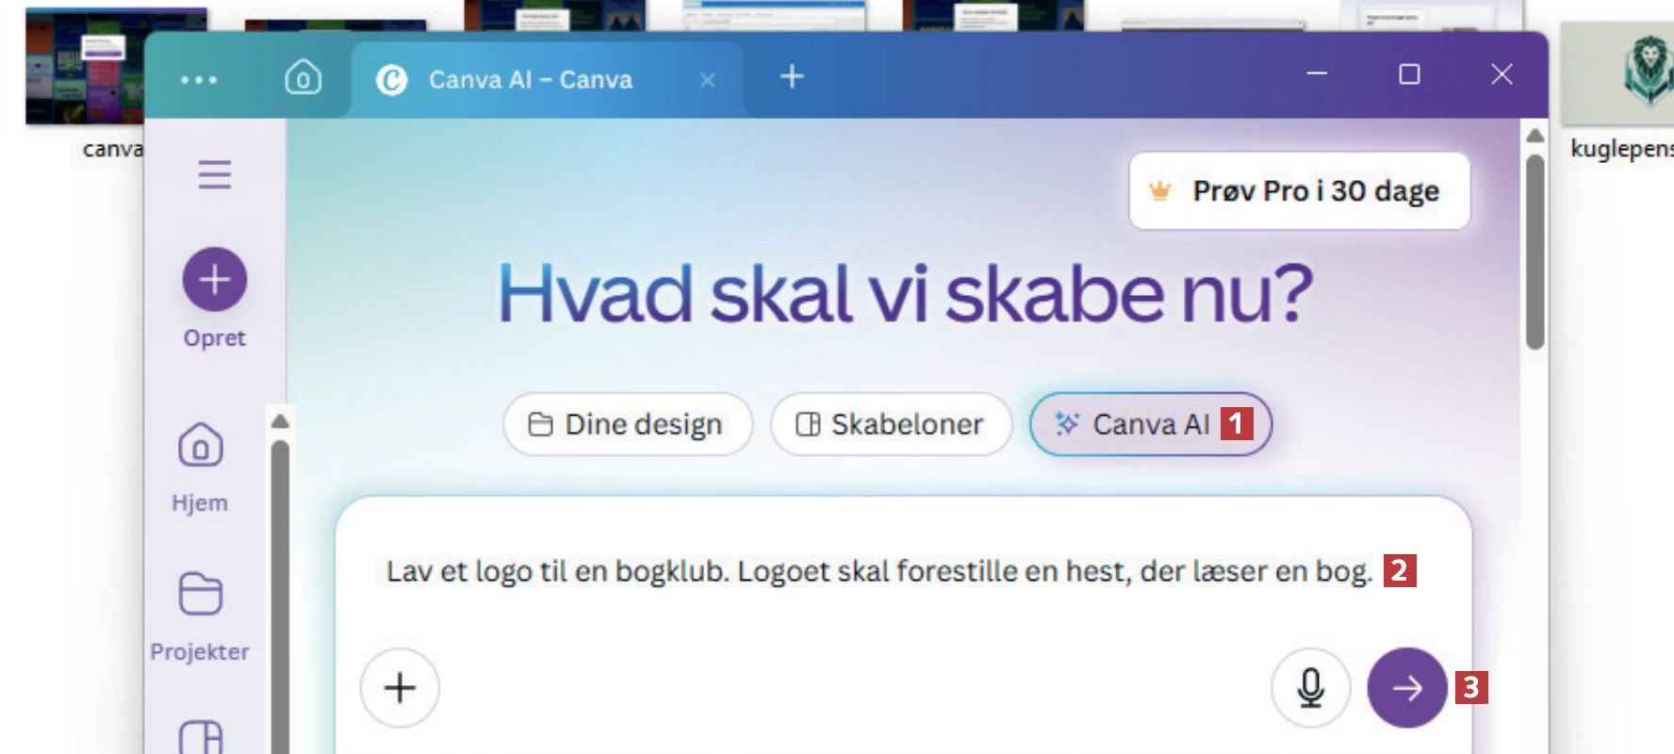Click the main page scrollbar up arrow
1674x754 pixels.
click(x=1534, y=136)
